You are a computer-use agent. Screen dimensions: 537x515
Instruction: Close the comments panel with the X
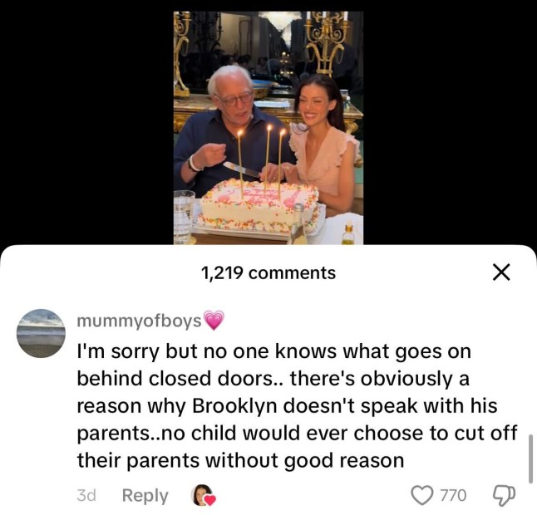click(501, 272)
